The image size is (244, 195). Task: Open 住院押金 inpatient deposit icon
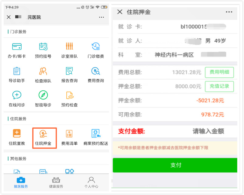point(43,134)
